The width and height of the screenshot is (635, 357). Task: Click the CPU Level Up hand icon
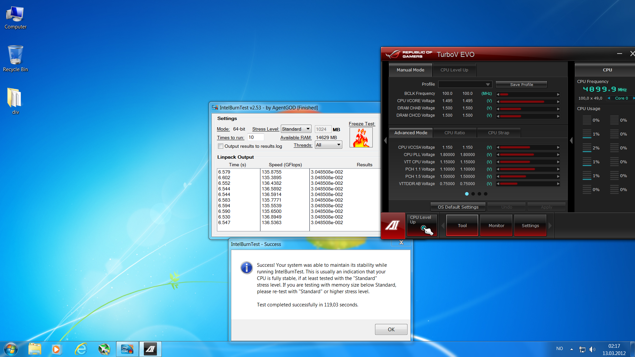(x=422, y=225)
